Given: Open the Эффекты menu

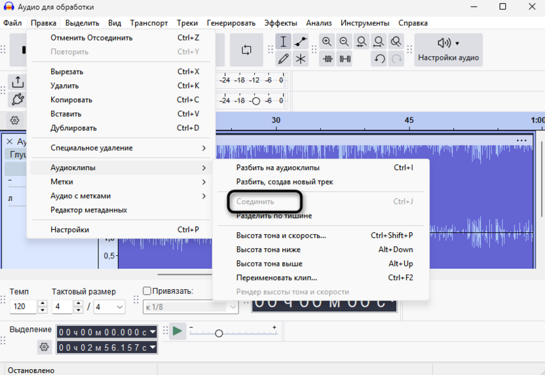Looking at the screenshot, I should click(x=280, y=23).
